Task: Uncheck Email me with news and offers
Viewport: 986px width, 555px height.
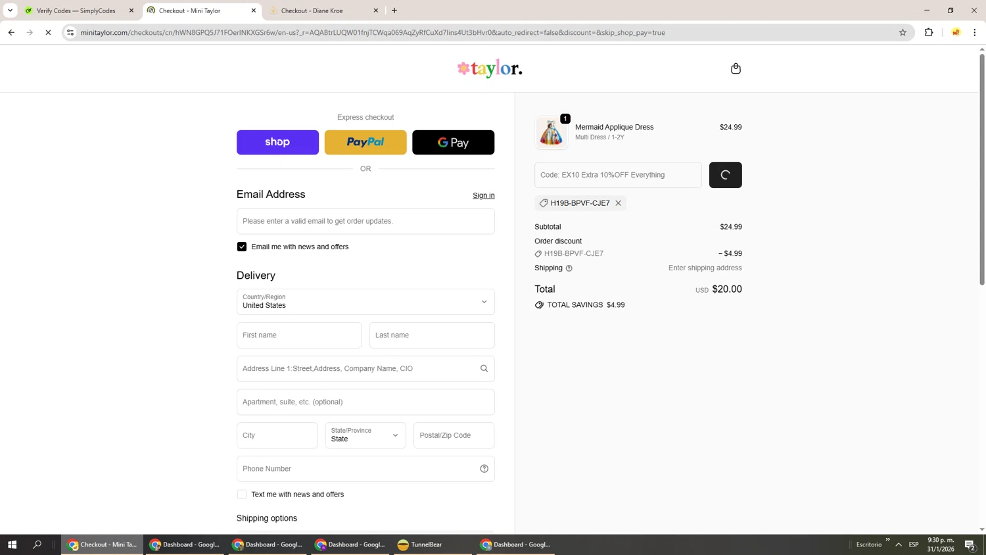Action: 242,247
